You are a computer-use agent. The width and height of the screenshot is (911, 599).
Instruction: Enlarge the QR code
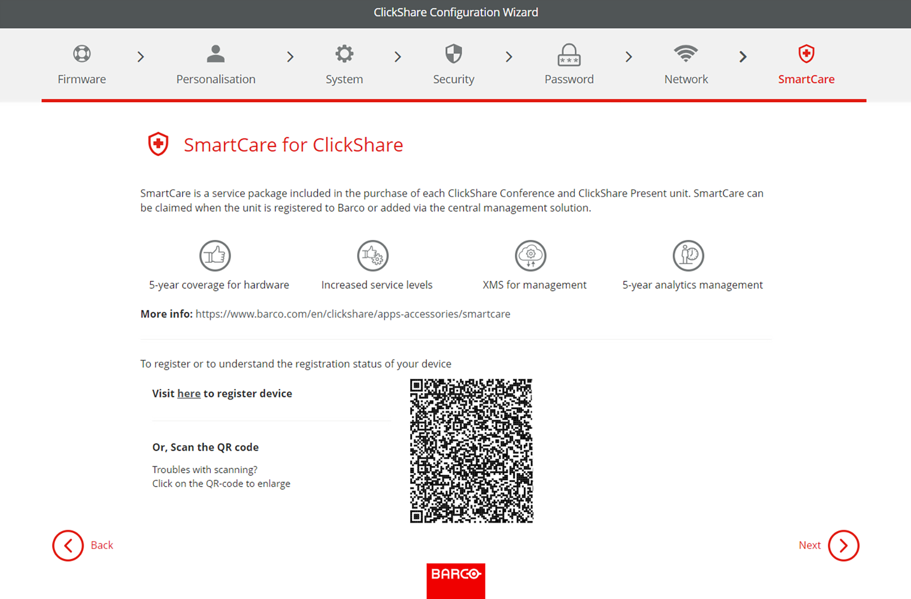471,451
